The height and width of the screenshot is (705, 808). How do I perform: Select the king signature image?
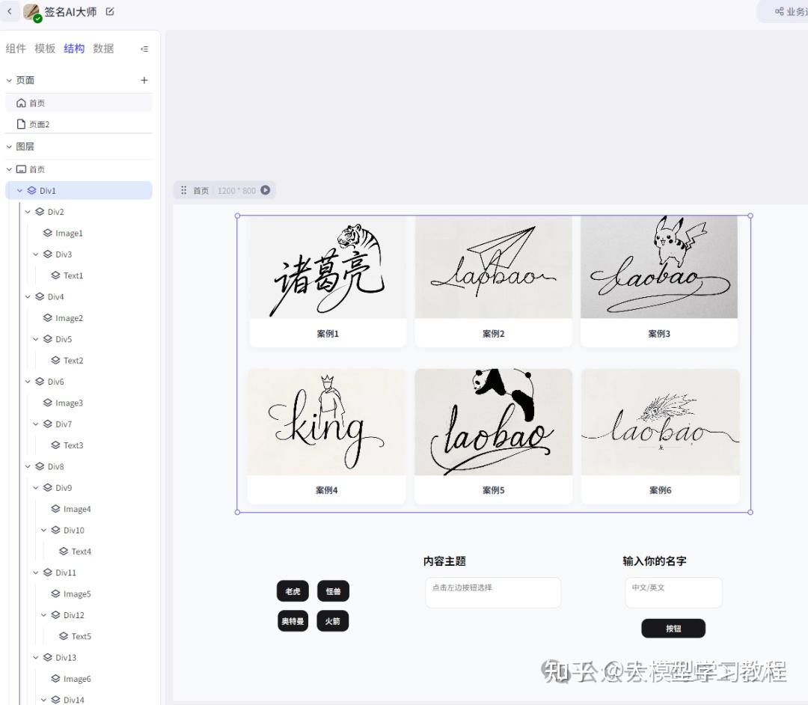click(x=327, y=422)
